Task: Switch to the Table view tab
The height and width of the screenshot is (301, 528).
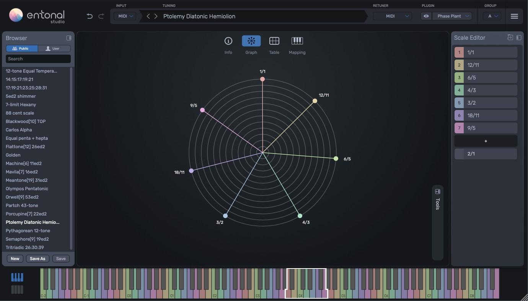Action: pyautogui.click(x=274, y=45)
